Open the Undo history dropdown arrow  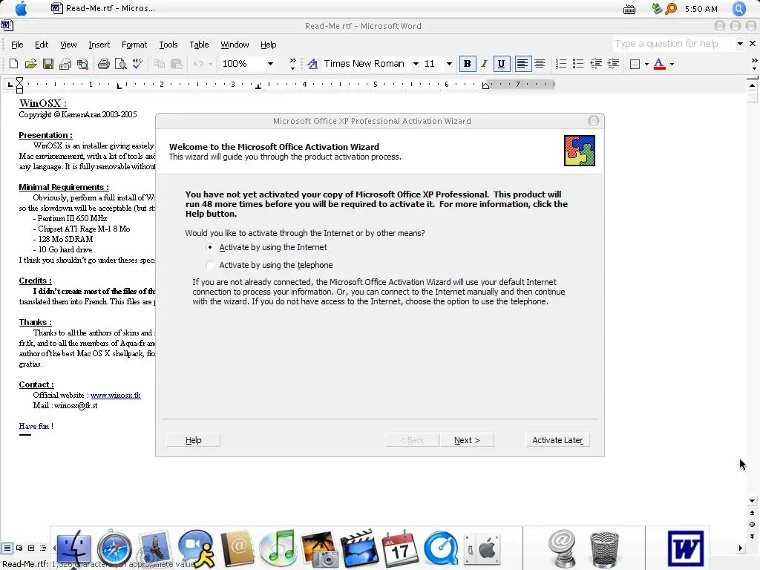coord(210,64)
